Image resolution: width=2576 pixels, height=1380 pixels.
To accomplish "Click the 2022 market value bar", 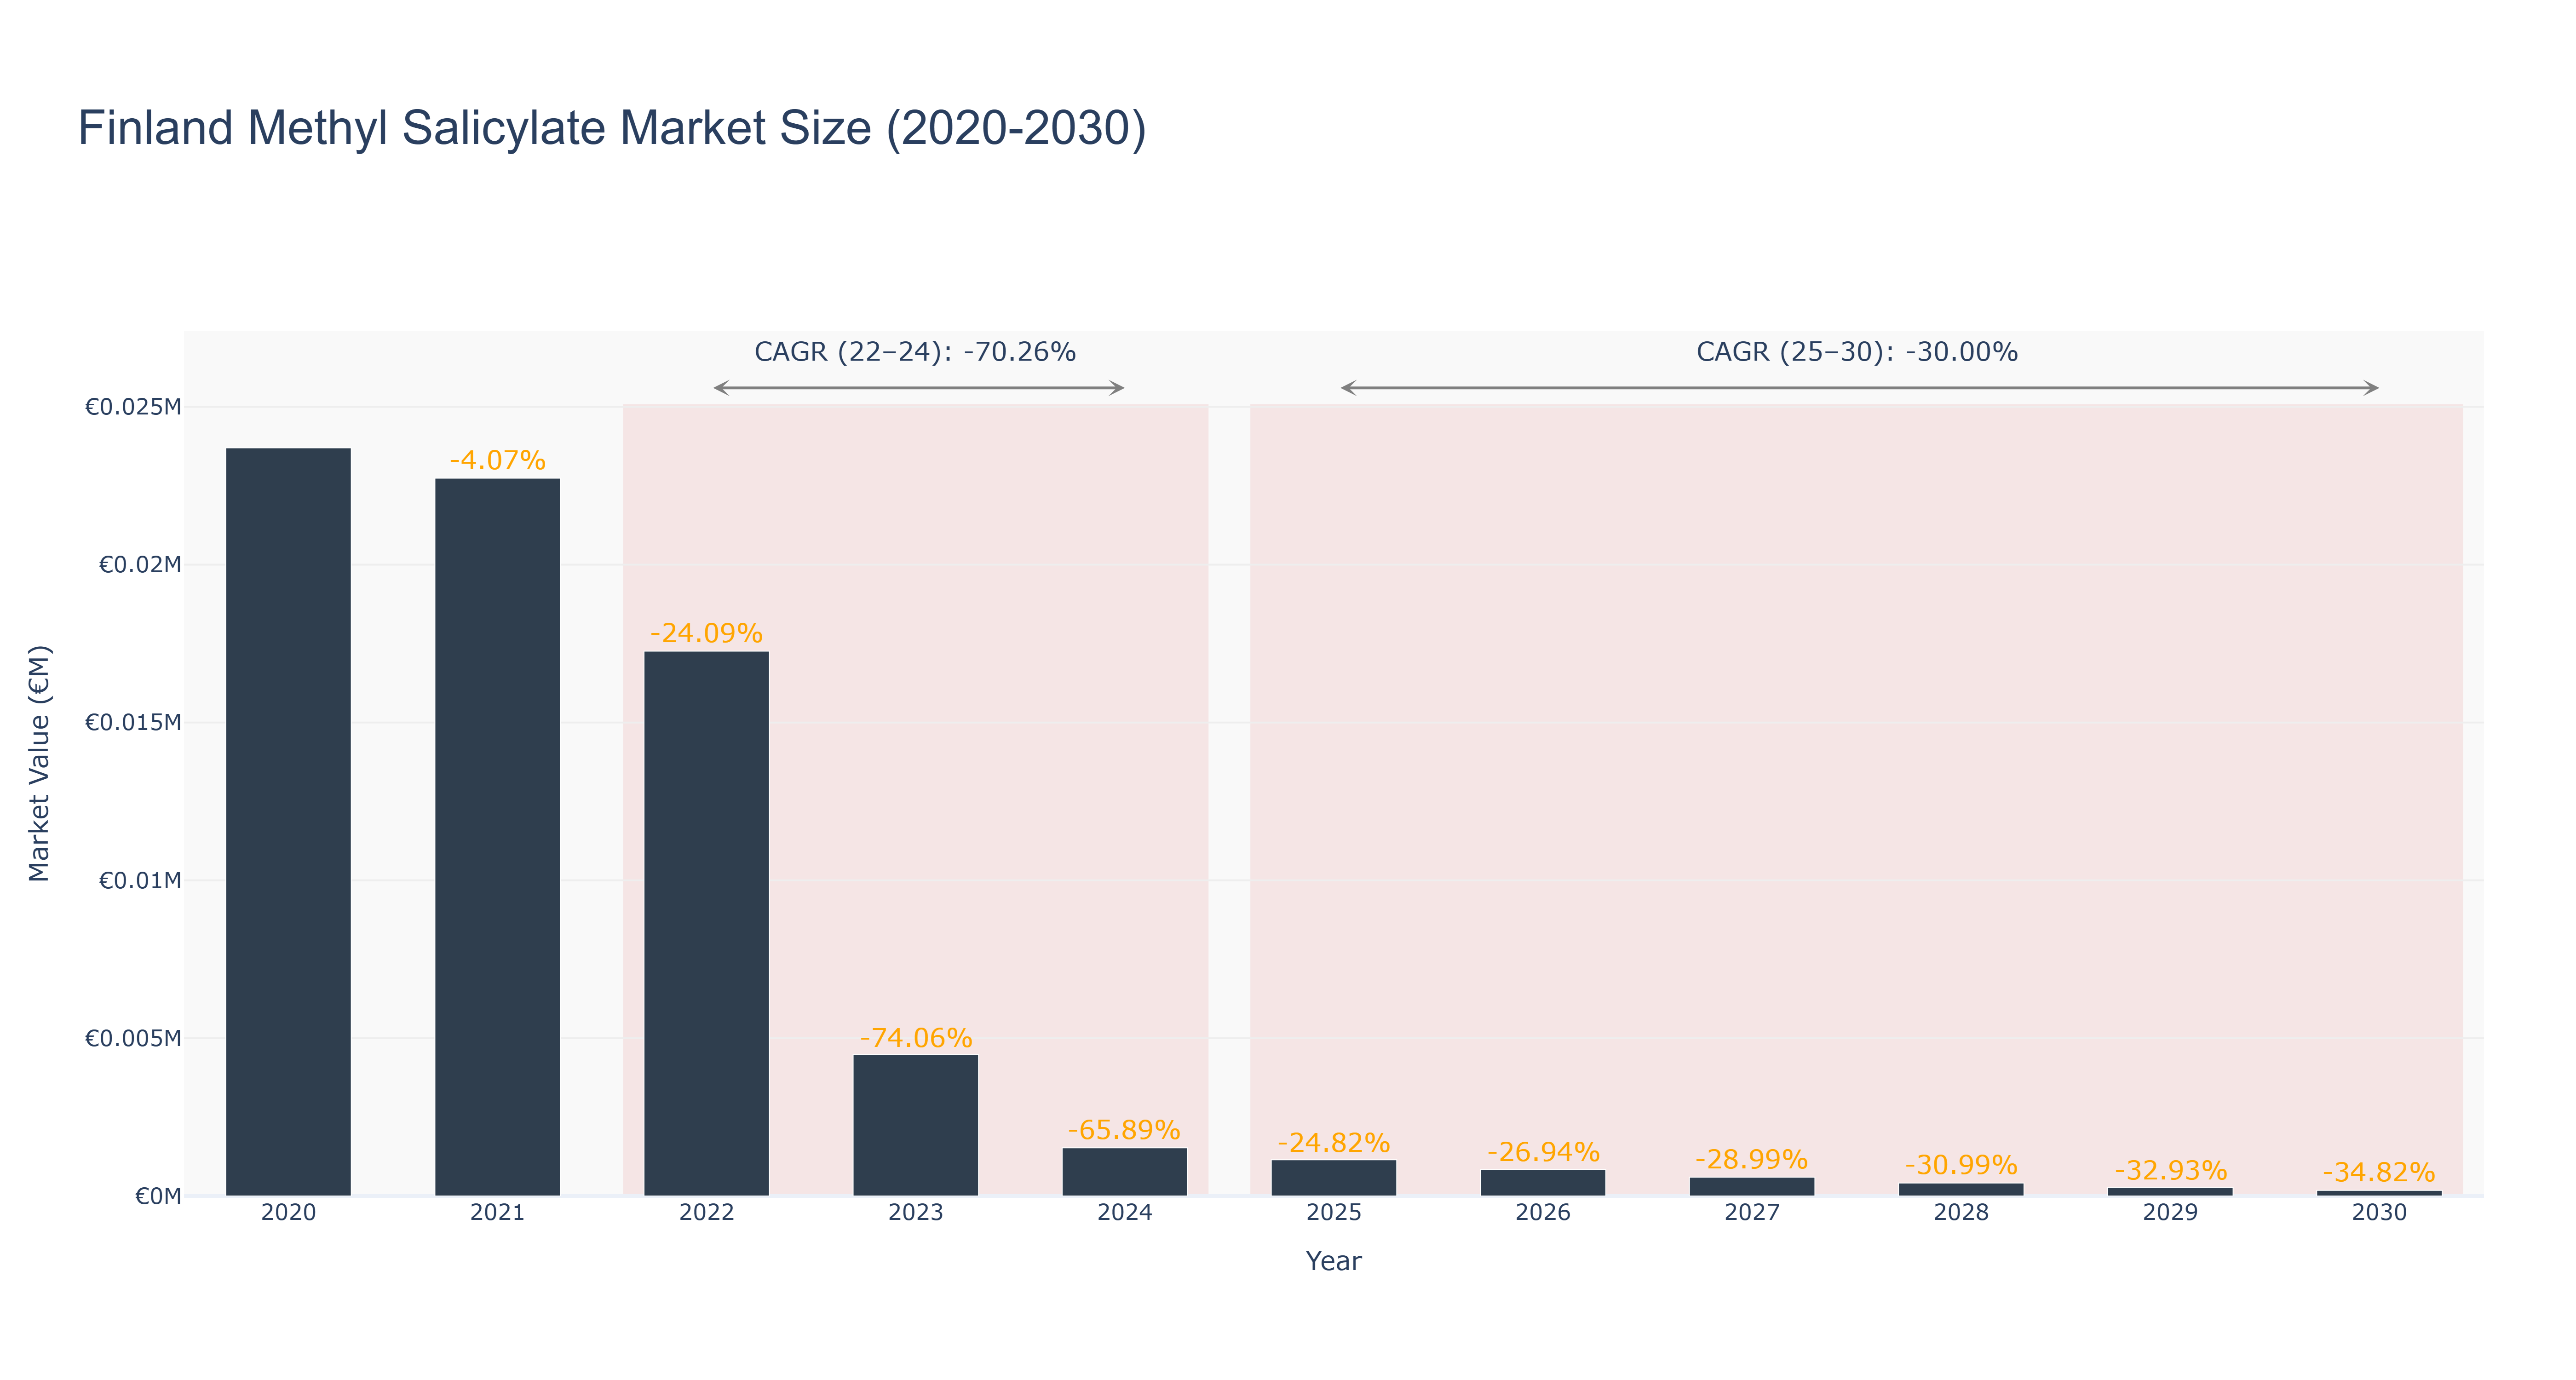I will (706, 924).
